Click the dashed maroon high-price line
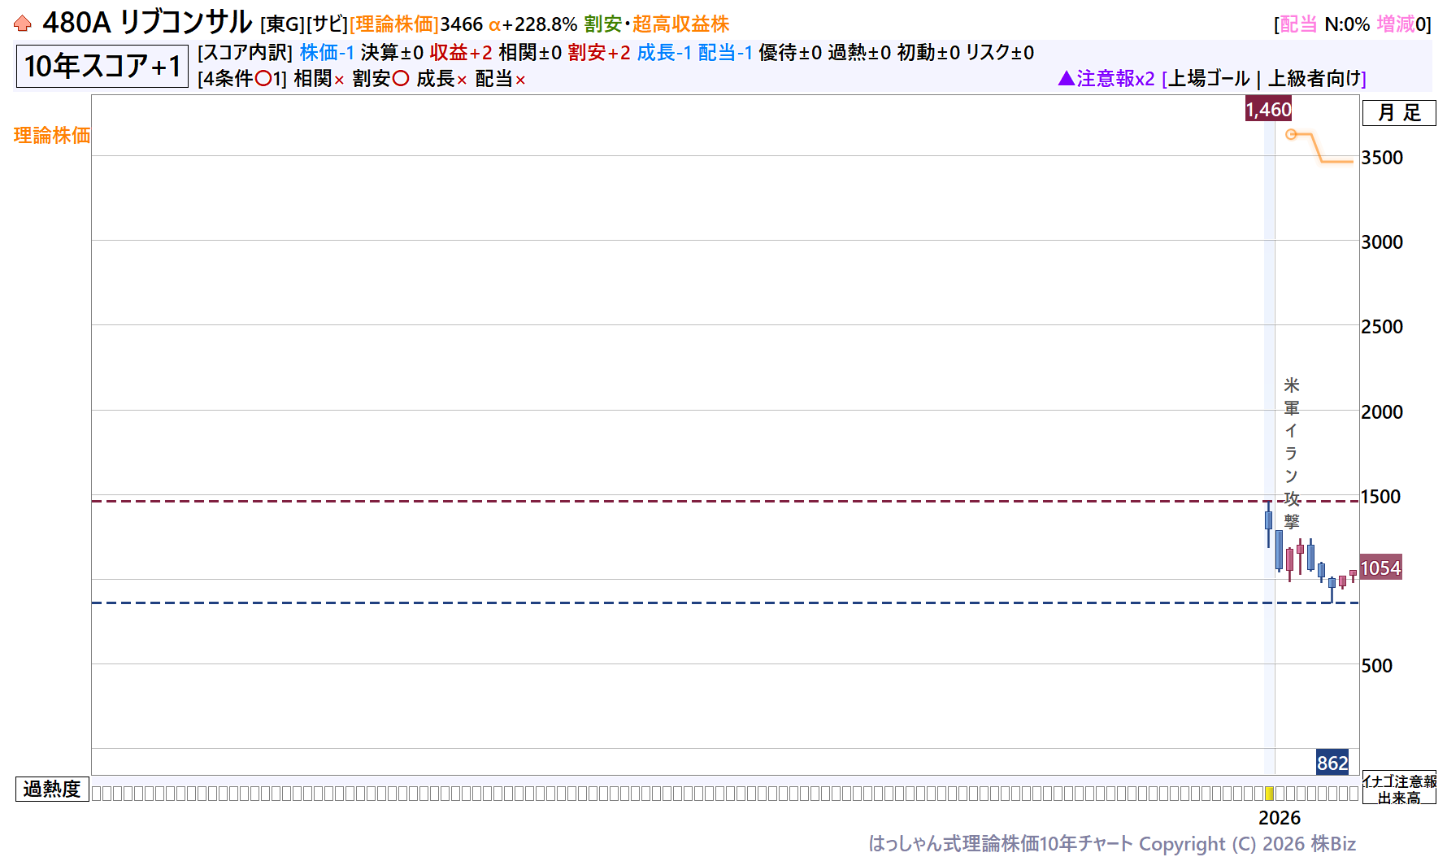The width and height of the screenshot is (1447, 857). pyautogui.click(x=725, y=501)
